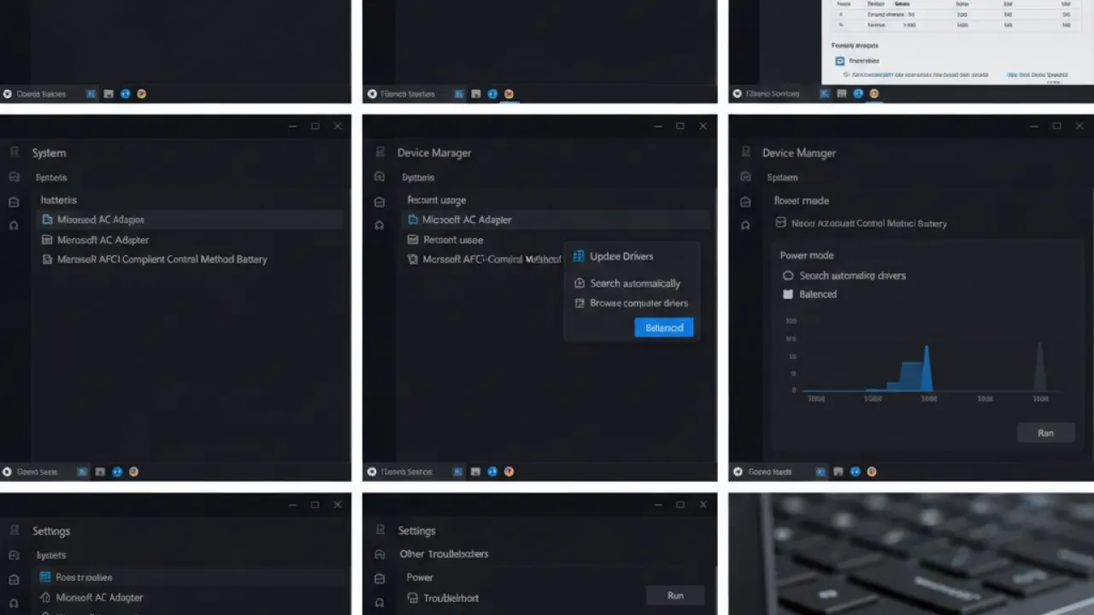The height and width of the screenshot is (615, 1094).
Task: Click the Browse computer drivers icon in popup
Action: click(579, 303)
